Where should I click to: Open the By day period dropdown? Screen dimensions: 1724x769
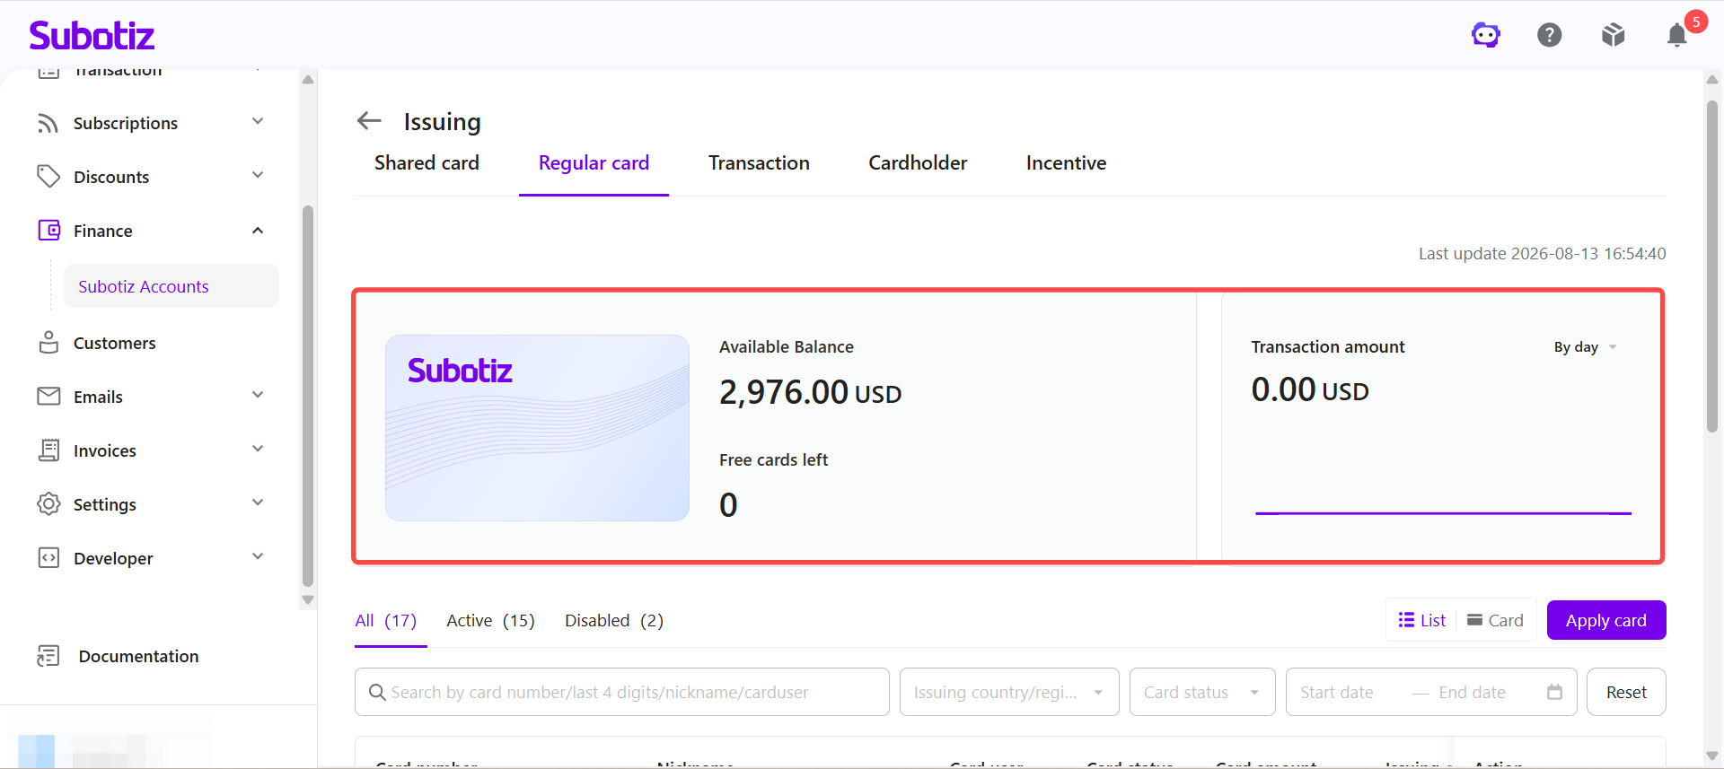coord(1586,347)
